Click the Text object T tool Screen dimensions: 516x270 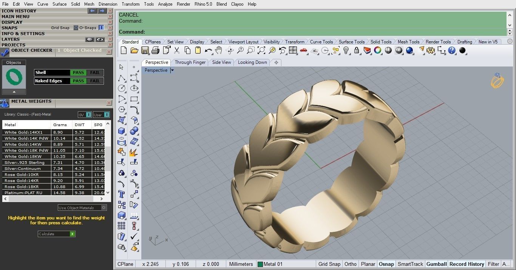click(x=122, y=194)
